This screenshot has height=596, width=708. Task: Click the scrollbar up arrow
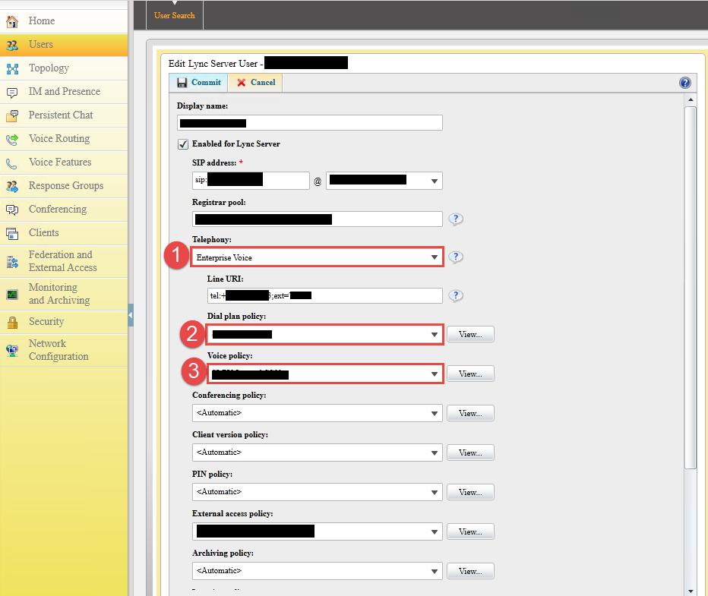(691, 99)
